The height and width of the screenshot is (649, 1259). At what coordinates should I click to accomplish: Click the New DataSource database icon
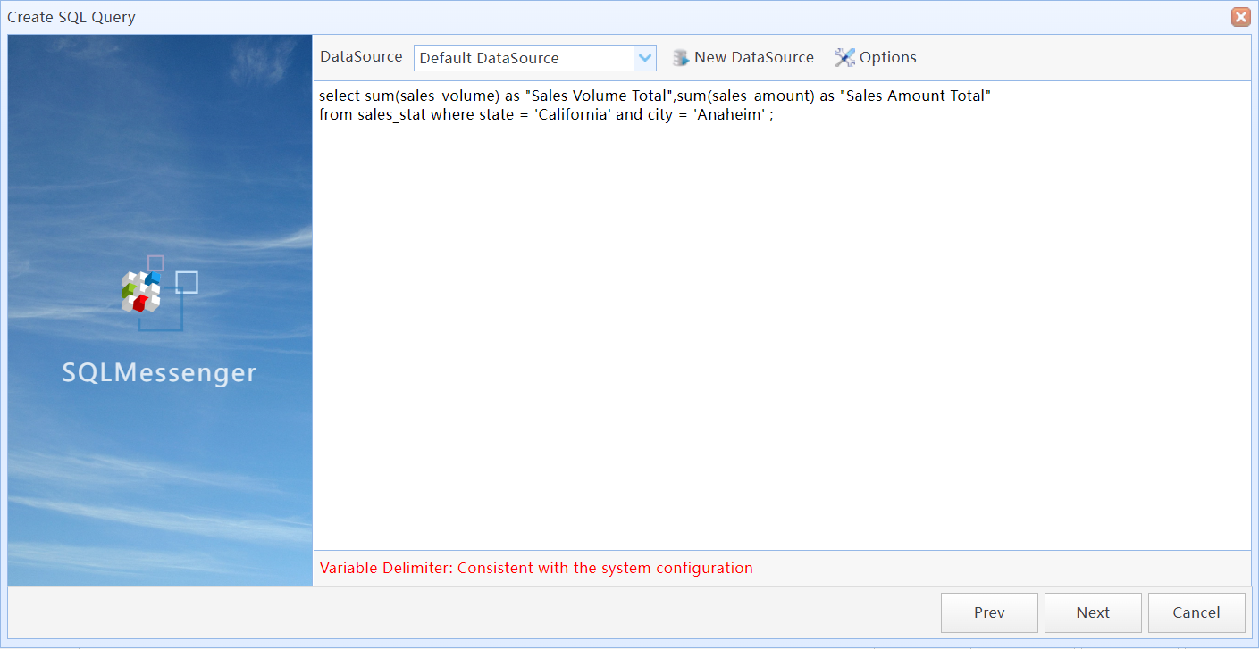[x=681, y=58]
